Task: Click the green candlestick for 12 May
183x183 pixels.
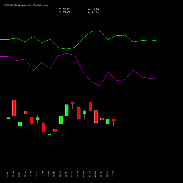Action: [x=67, y=110]
